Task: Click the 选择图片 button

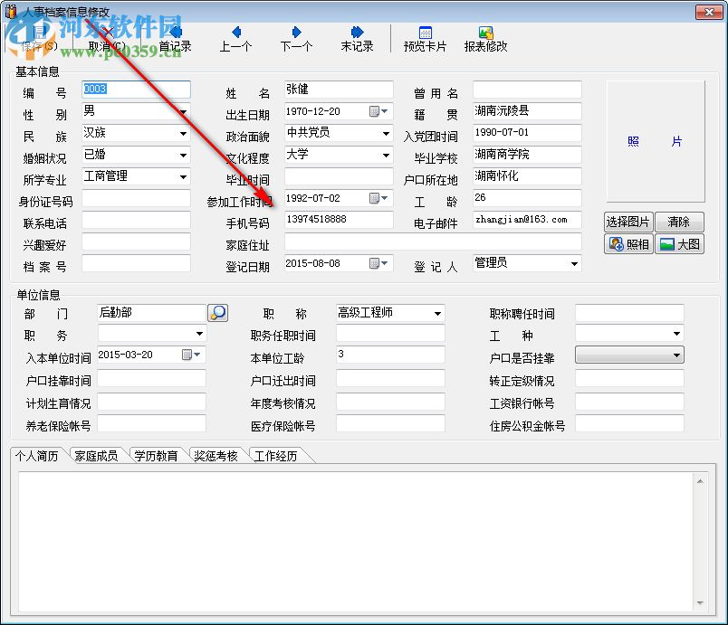Action: (x=629, y=222)
